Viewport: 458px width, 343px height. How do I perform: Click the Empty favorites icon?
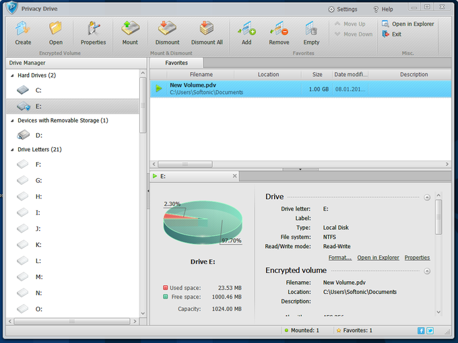311,28
